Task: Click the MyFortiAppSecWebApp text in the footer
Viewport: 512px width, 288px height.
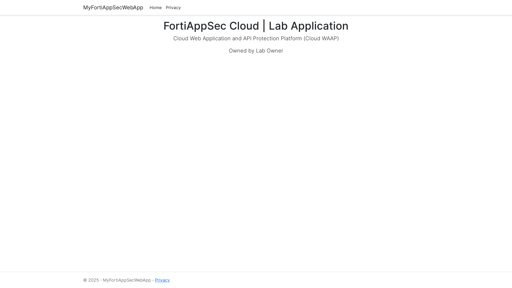Action: pyautogui.click(x=127, y=280)
